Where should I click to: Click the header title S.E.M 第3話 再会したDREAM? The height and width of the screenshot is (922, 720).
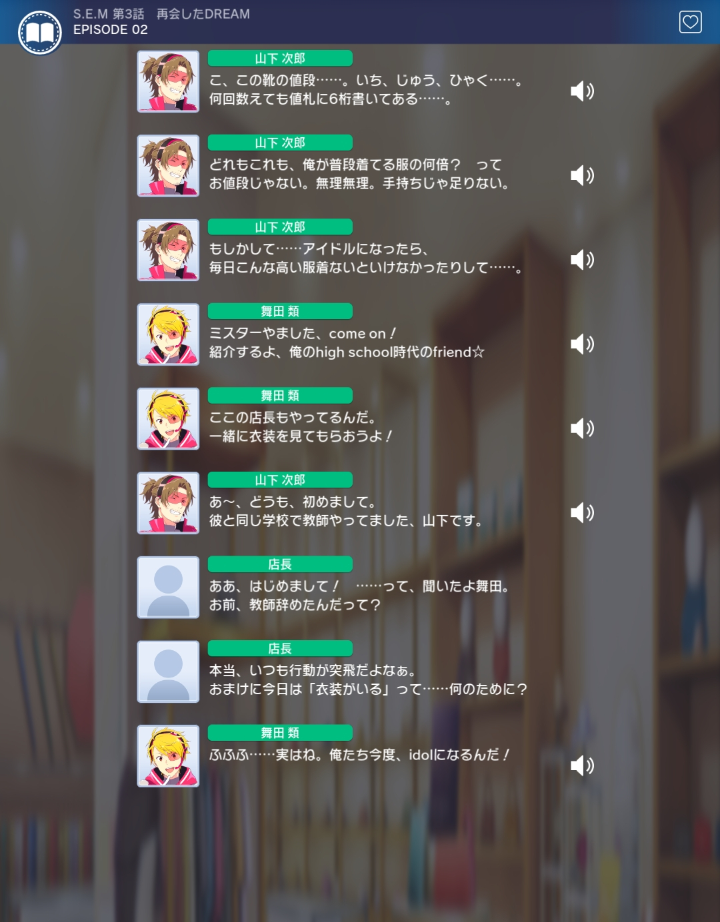coord(161,14)
